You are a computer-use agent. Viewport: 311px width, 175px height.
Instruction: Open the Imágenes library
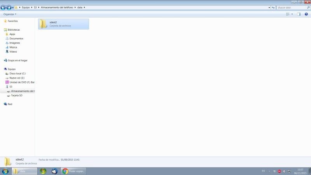point(14,43)
